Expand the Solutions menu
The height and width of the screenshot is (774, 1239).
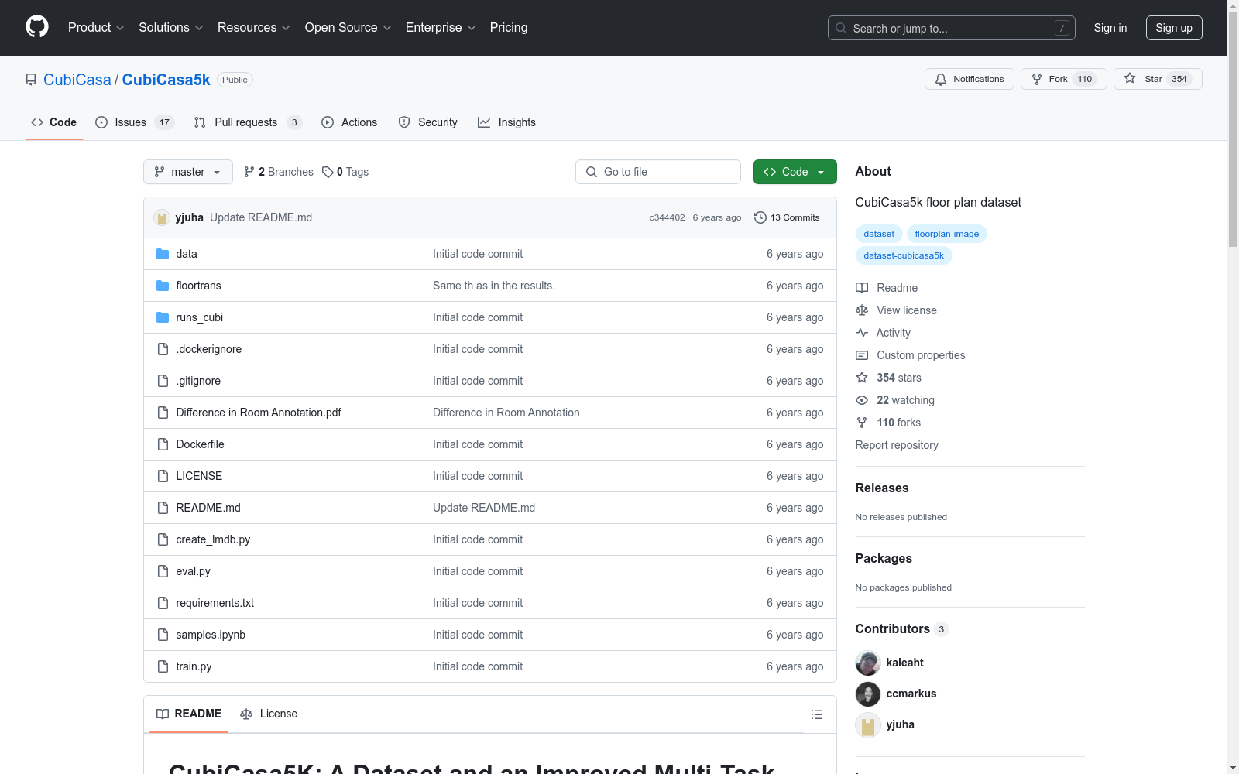coord(171,27)
